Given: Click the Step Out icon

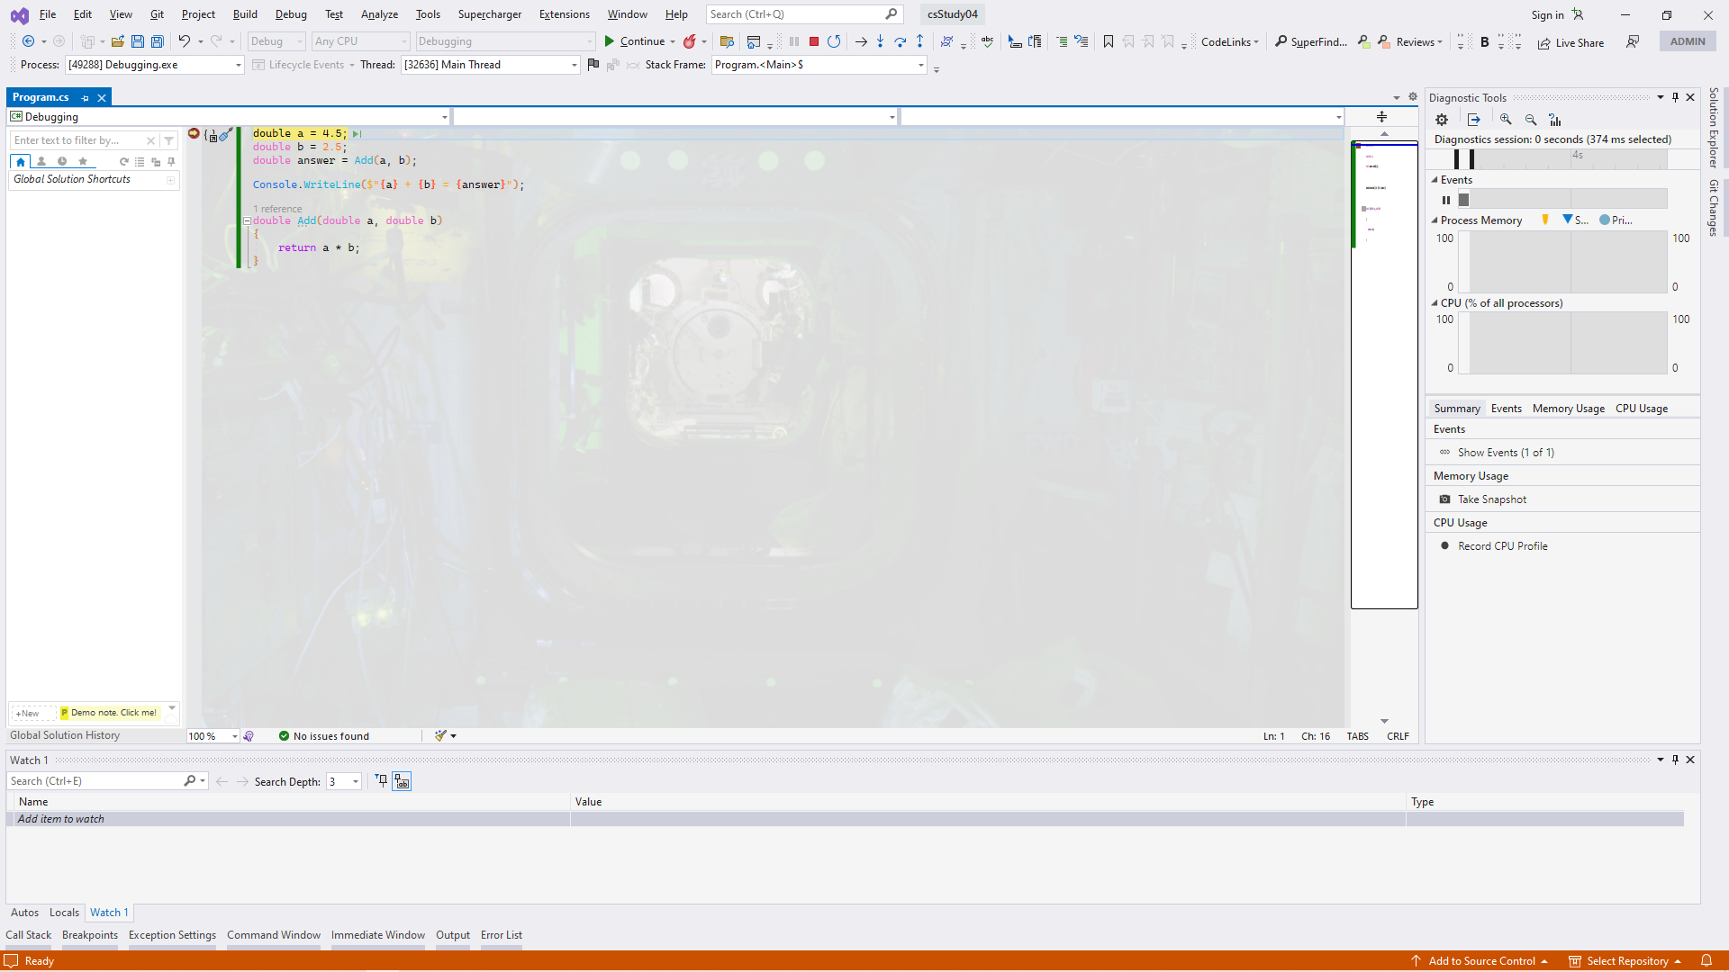Looking at the screenshot, I should tap(919, 41).
